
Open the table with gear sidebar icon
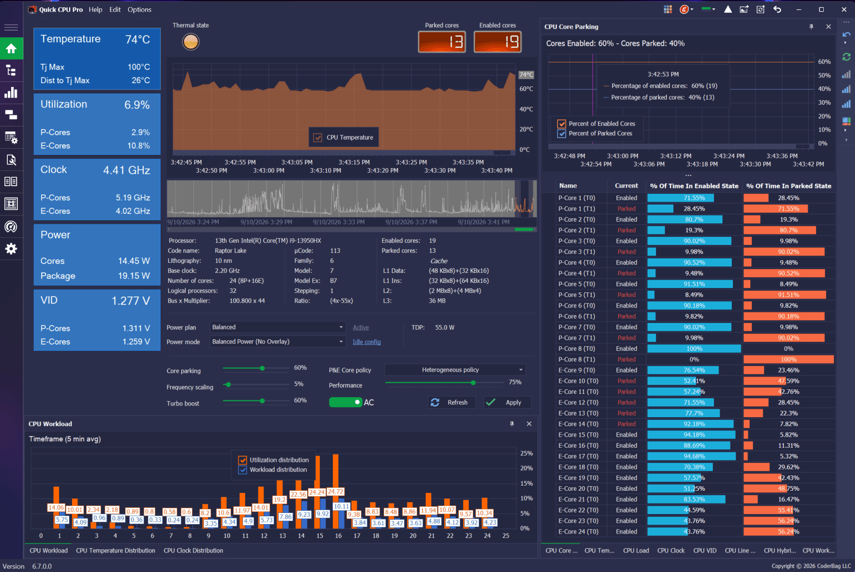click(11, 138)
